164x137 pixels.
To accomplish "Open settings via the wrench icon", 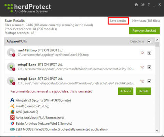I will tap(143, 5).
